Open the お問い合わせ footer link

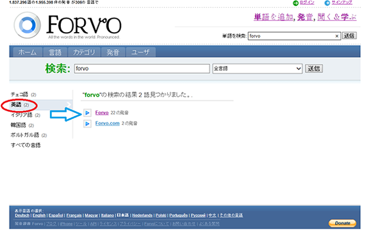[184, 224]
